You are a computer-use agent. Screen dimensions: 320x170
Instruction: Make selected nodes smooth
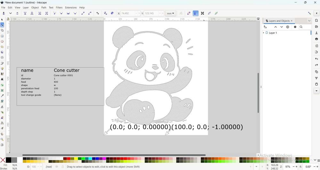coord(61,13)
